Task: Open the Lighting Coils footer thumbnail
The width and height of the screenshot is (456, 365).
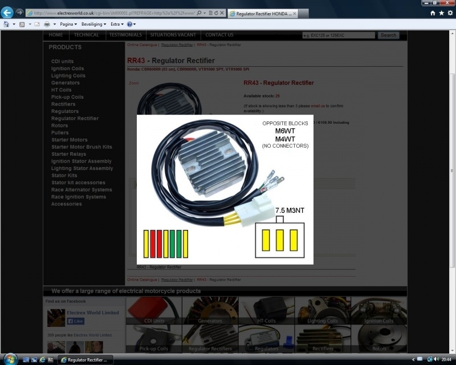Action: pos(323,310)
